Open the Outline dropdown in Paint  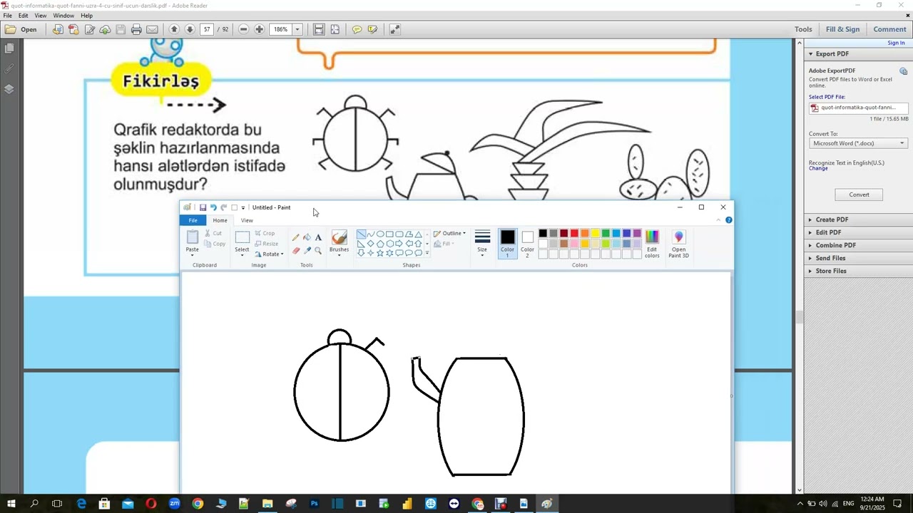coord(449,233)
